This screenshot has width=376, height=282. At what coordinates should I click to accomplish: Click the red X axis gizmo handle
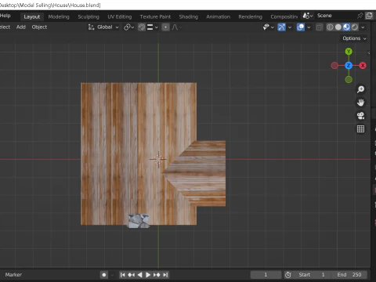363,66
